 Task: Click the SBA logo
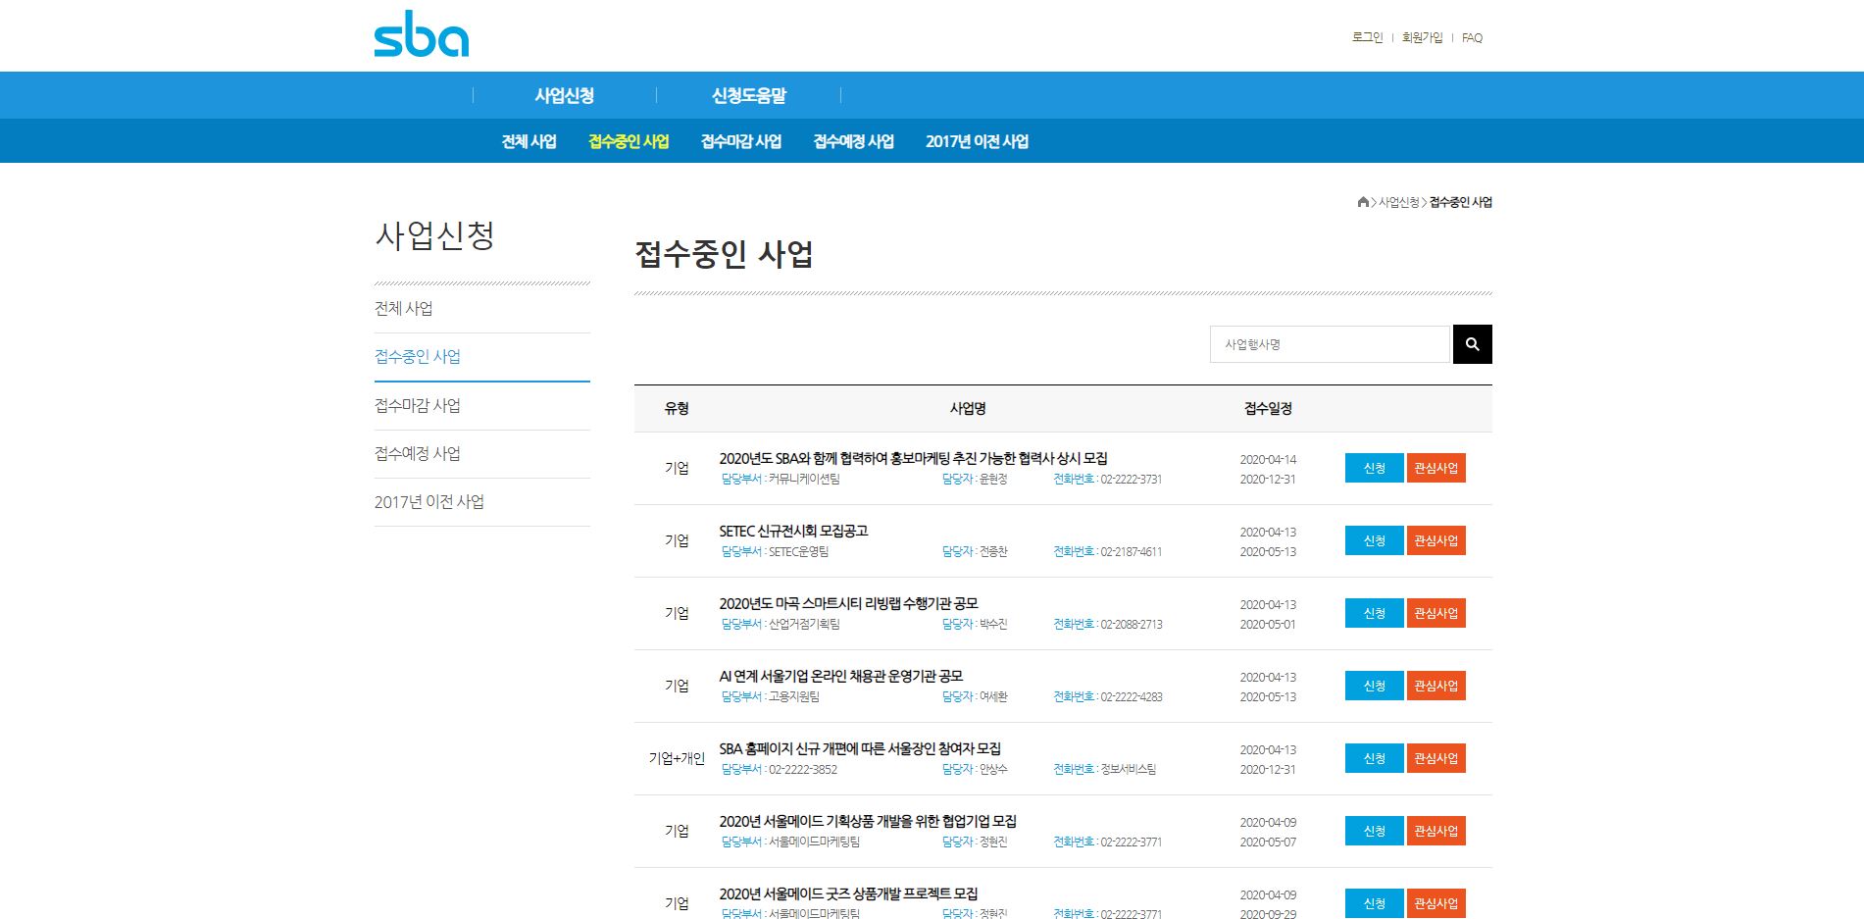pyautogui.click(x=421, y=36)
